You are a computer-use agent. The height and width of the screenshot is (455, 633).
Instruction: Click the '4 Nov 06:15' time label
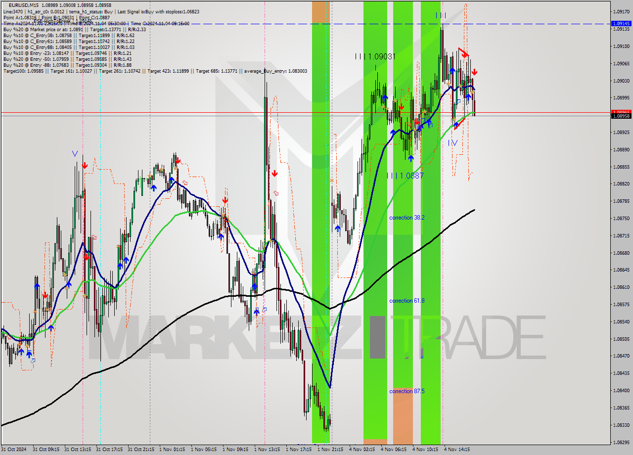393,450
